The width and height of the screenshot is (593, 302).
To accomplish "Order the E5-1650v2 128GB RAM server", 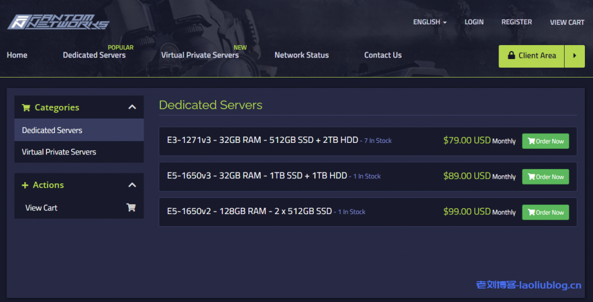I will pos(545,212).
